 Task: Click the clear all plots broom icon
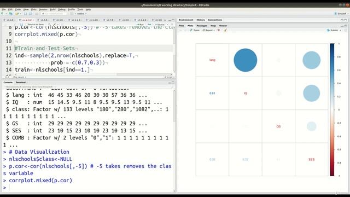click(x=226, y=30)
